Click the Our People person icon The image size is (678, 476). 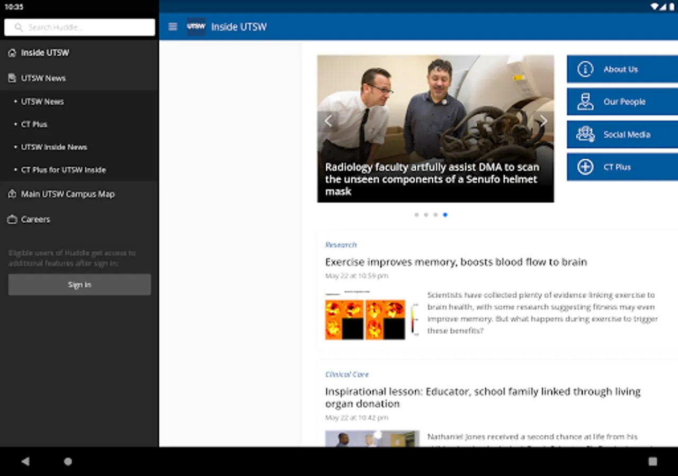[x=585, y=102]
